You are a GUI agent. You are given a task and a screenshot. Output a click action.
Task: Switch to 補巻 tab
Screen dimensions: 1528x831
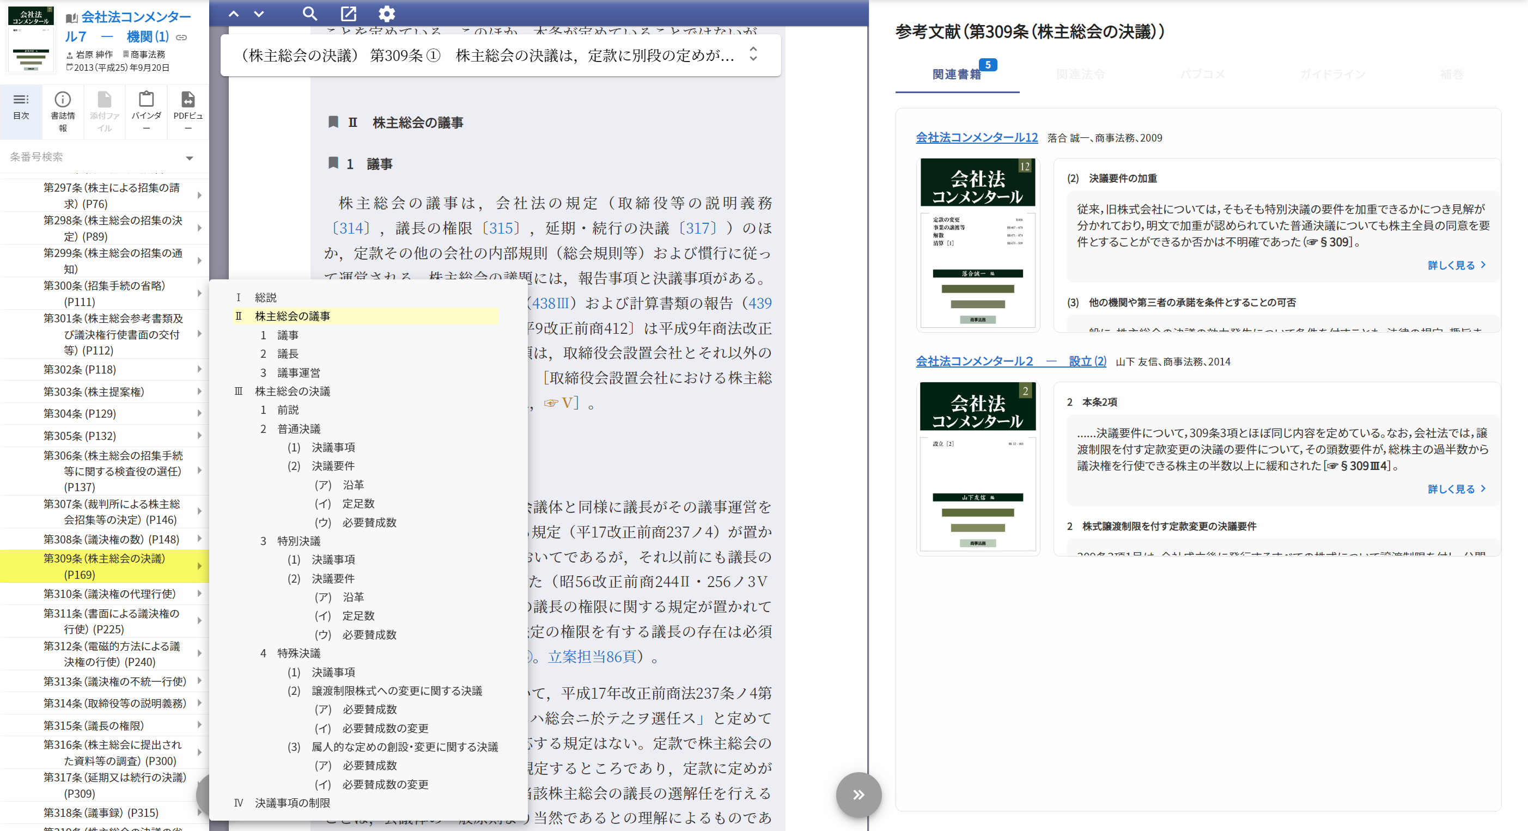[x=1452, y=74]
